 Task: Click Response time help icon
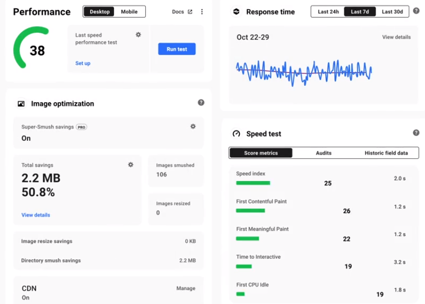(416, 11)
